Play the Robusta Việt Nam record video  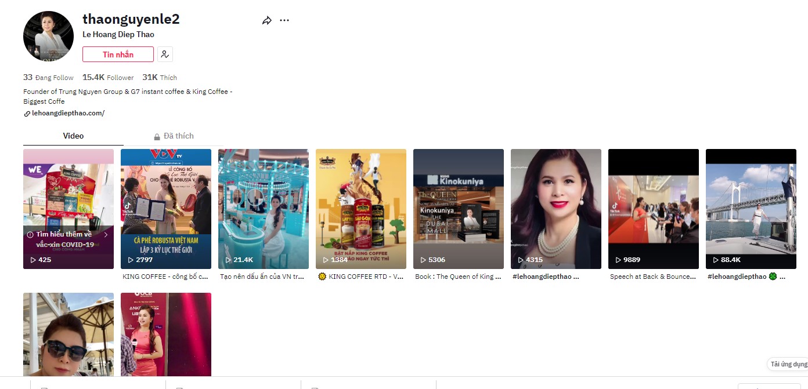[165, 209]
